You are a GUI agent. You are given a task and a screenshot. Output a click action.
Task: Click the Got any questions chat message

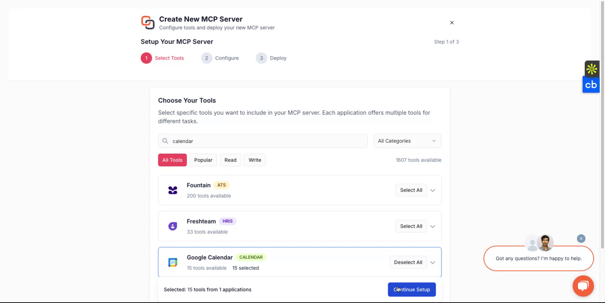539,258
